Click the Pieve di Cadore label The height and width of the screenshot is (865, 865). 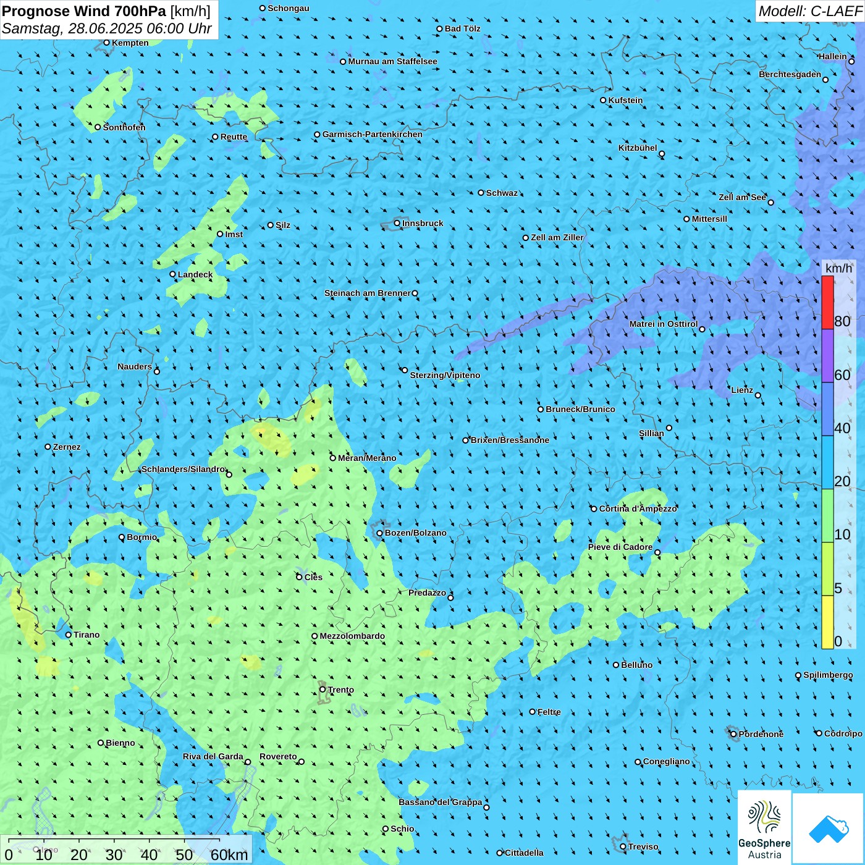[620, 547]
